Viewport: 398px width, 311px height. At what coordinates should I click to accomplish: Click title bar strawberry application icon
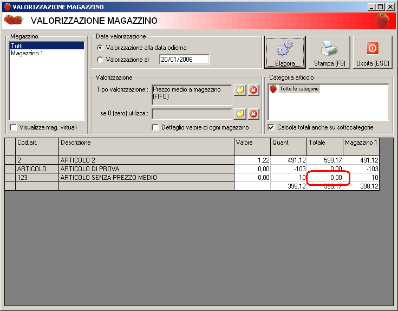coord(8,7)
